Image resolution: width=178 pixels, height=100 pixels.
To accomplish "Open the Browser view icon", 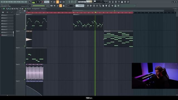I will [100, 6].
